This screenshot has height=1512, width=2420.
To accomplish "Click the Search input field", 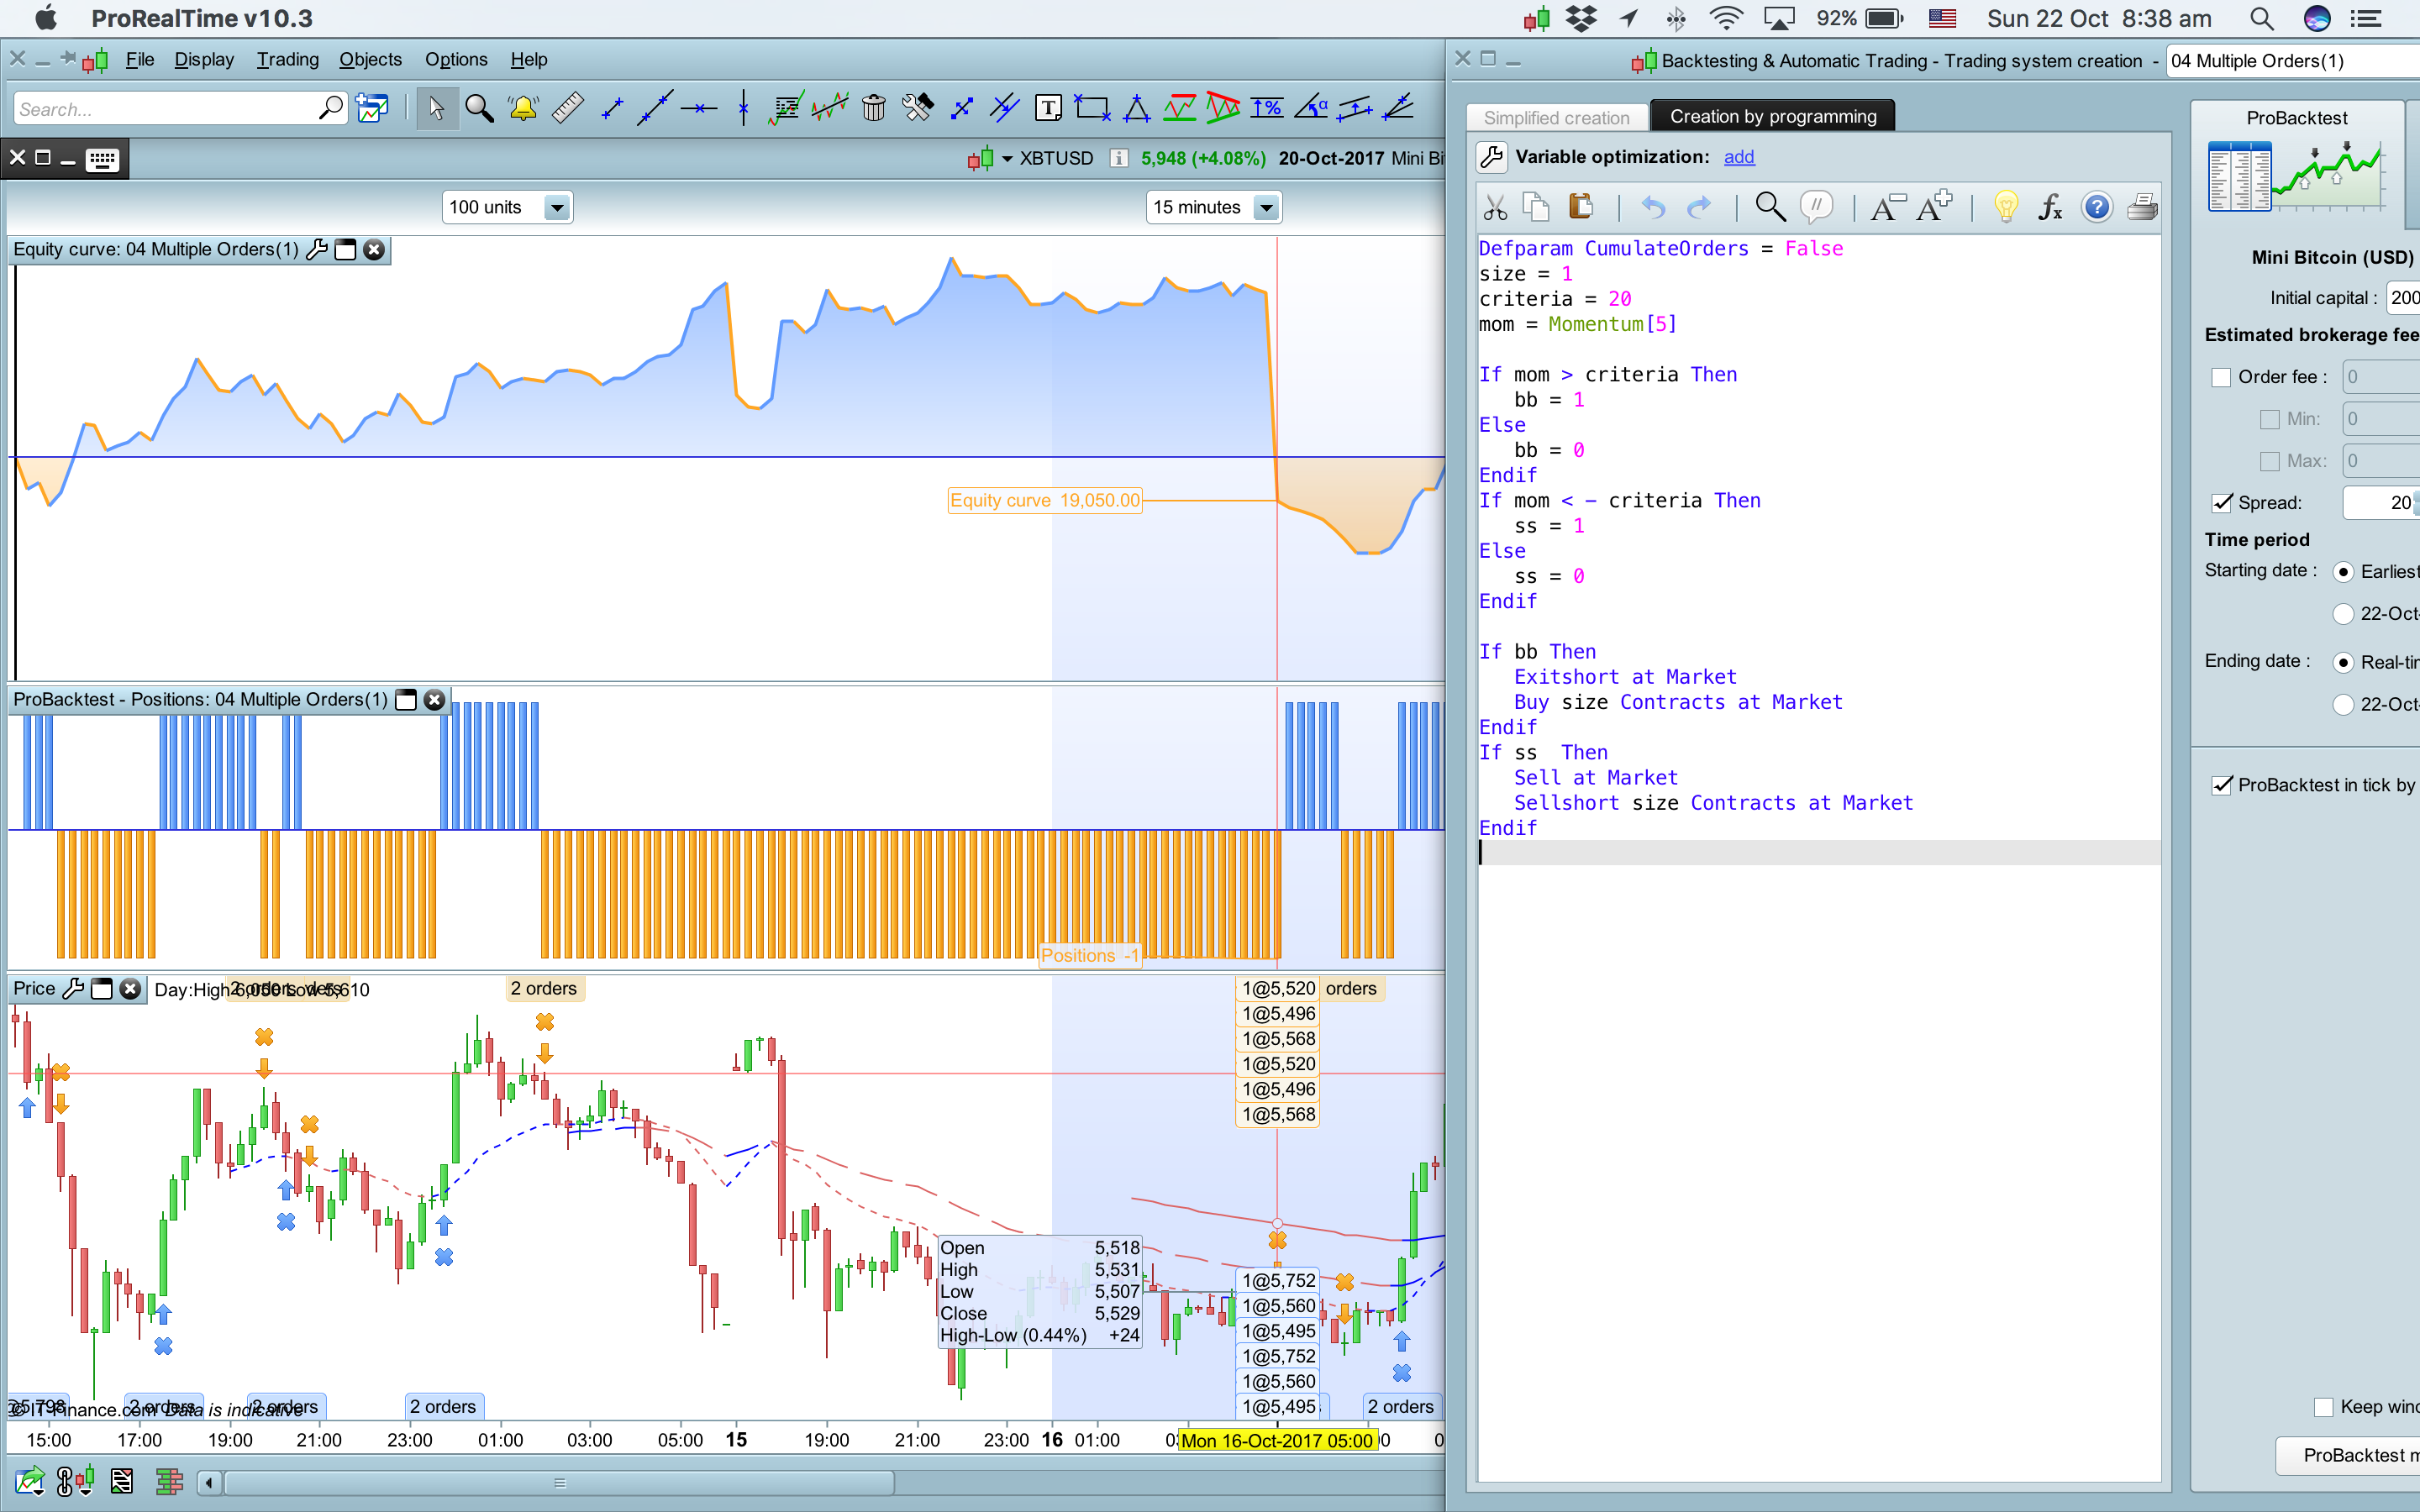I will pyautogui.click(x=165, y=109).
